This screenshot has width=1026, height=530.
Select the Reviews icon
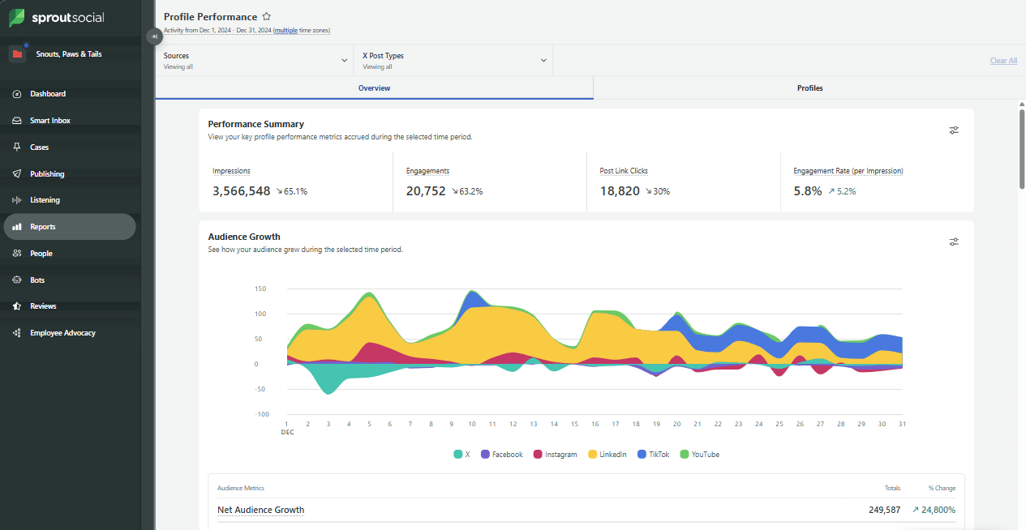18,306
